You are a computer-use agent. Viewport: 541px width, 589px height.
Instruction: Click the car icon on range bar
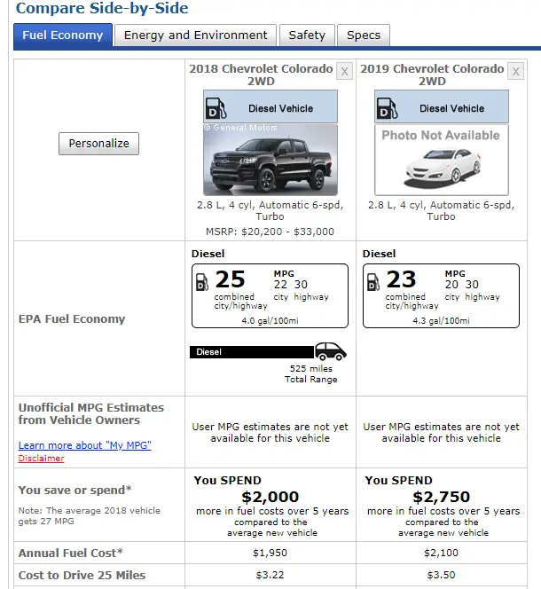tap(330, 351)
